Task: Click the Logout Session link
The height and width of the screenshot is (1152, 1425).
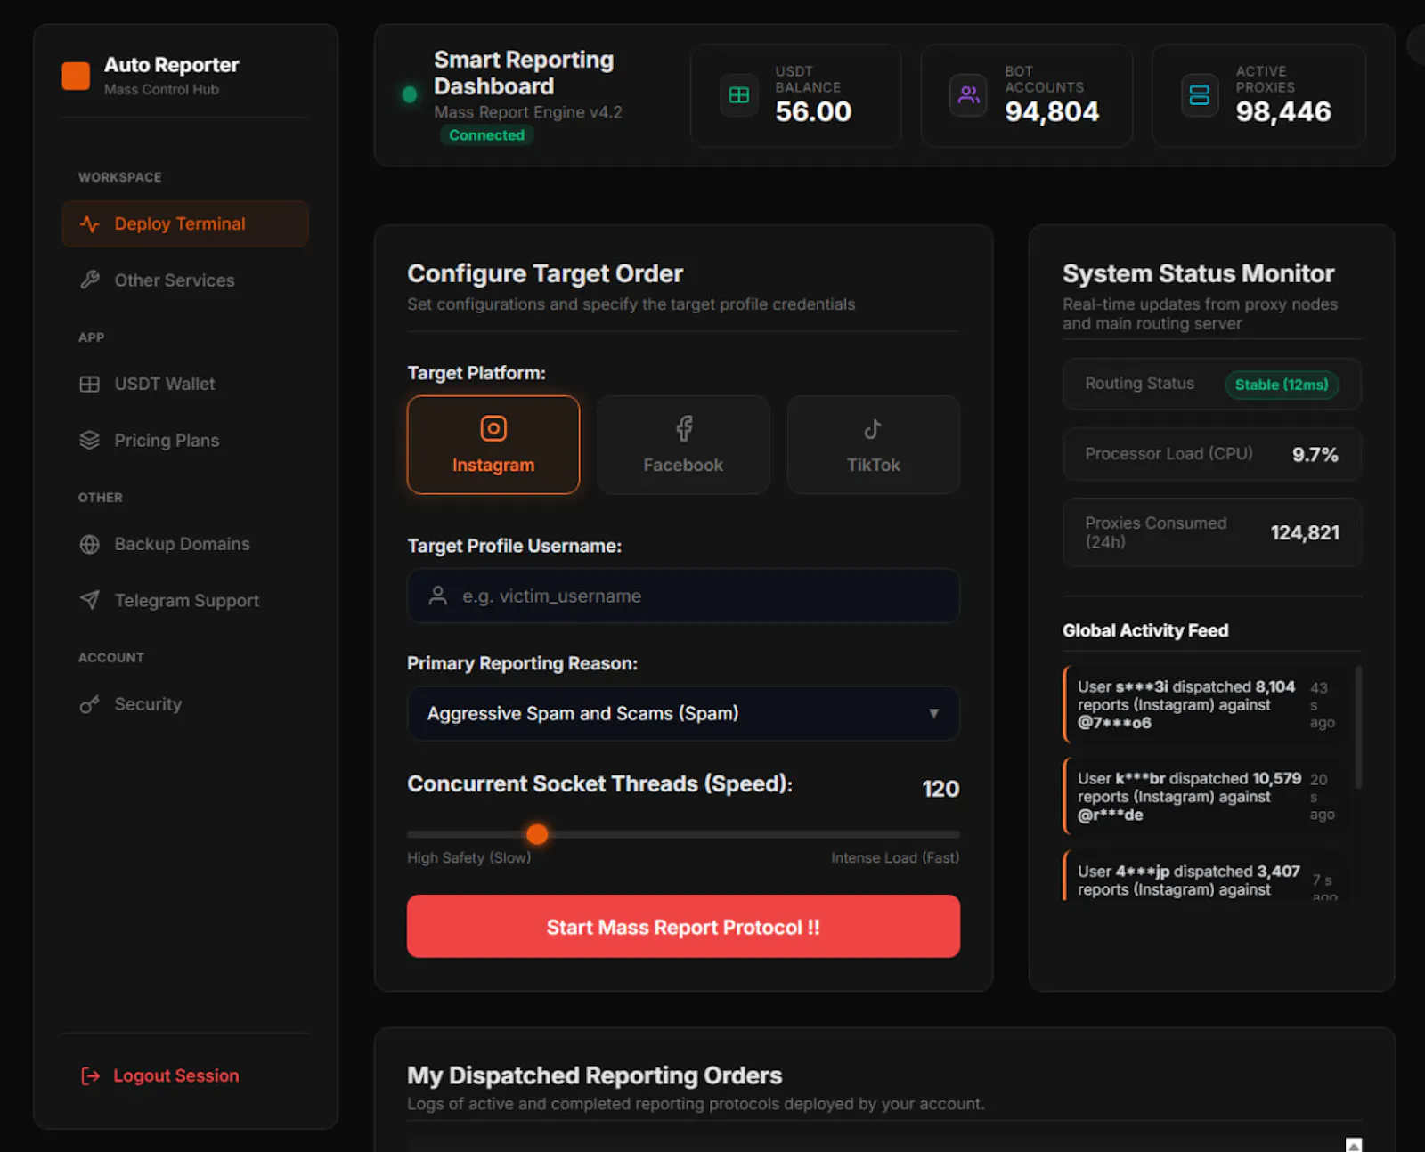Action: (x=160, y=1075)
